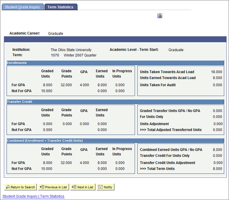Click the envelope icon on Notify
This screenshot has width=229, height=200.
click(x=100, y=187)
